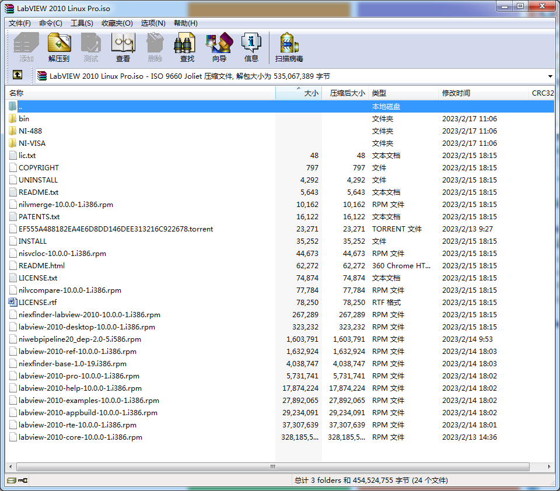Click the NI-488 folder icon
This screenshot has width=560, height=491.
[x=12, y=131]
